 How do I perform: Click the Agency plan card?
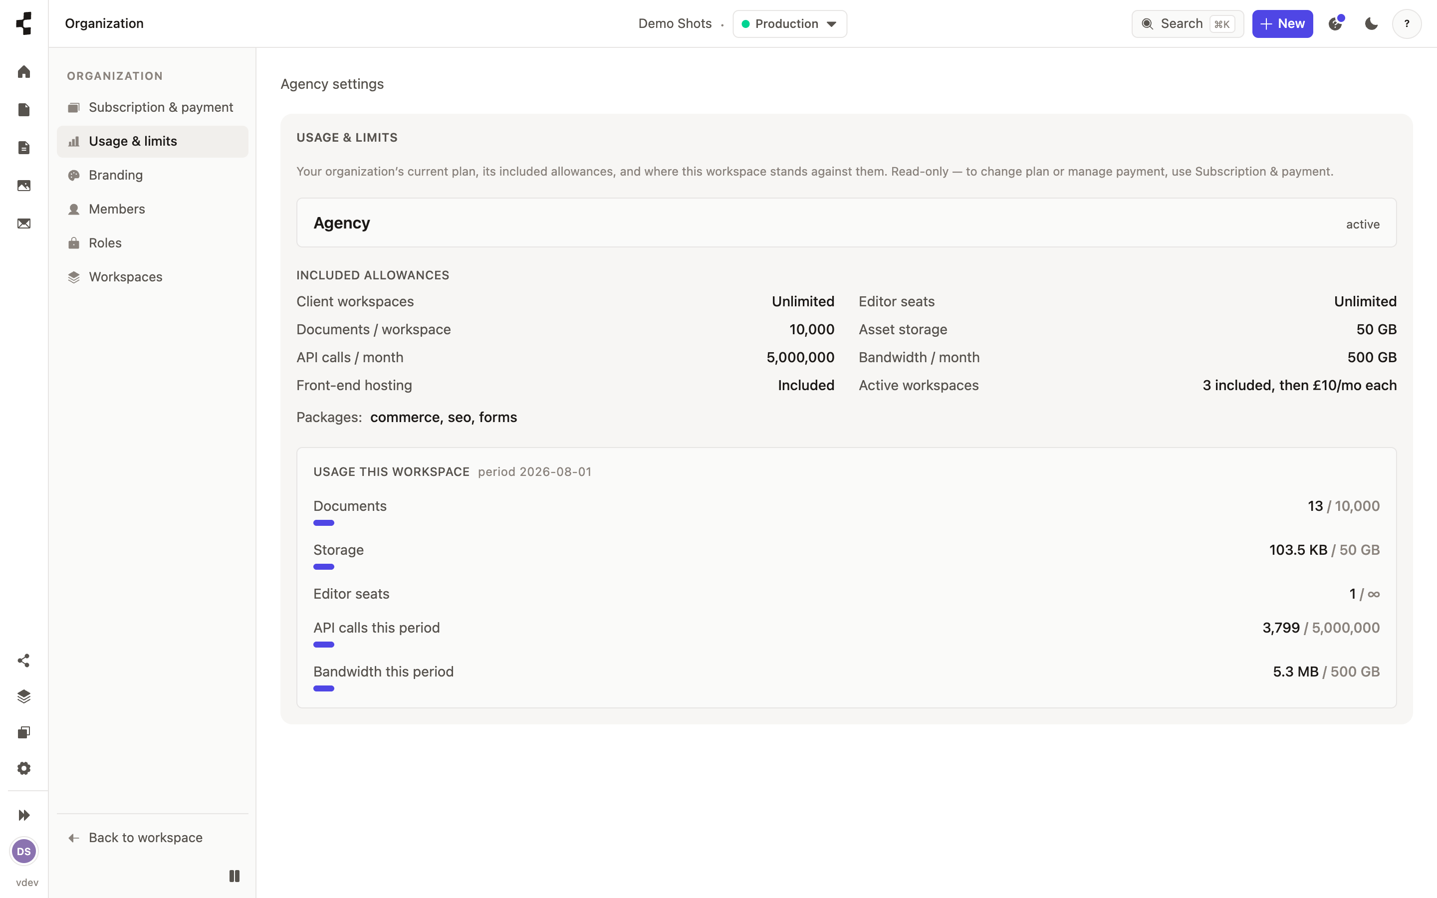(x=846, y=223)
